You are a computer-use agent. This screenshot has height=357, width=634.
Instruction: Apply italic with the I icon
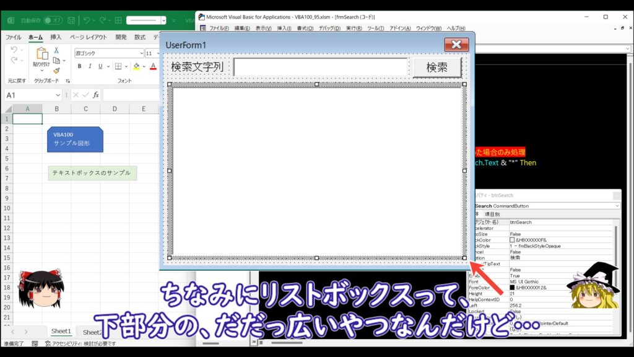pyautogui.click(x=90, y=66)
